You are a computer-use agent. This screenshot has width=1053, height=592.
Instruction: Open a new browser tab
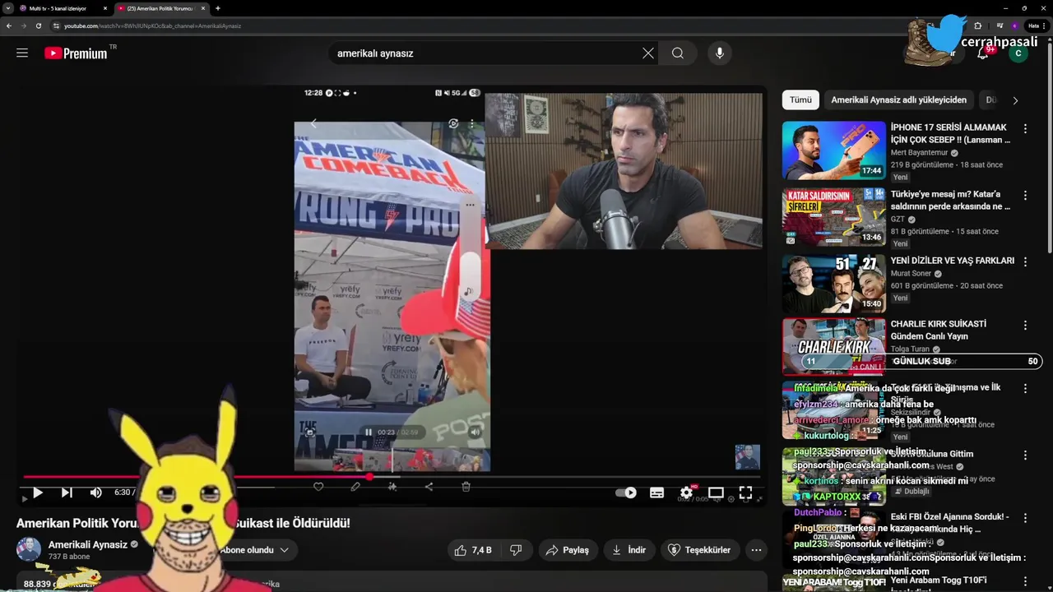coord(217,8)
